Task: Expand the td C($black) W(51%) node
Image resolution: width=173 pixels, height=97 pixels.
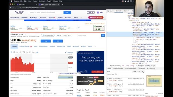Action: click(x=134, y=29)
